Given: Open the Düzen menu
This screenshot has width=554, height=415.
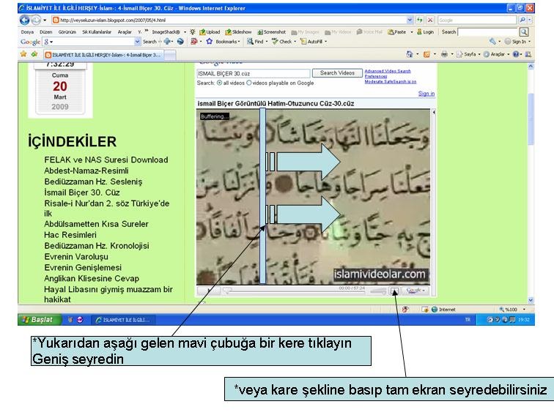Looking at the screenshot, I should [46, 31].
